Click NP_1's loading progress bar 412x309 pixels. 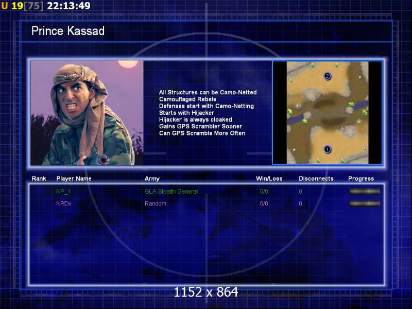coord(364,192)
